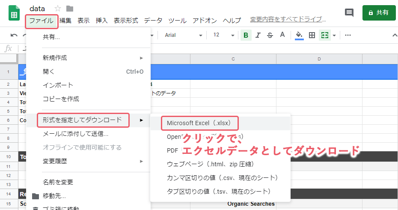Toggle strikethrough formatting
The height and width of the screenshot is (210, 398).
point(270,35)
